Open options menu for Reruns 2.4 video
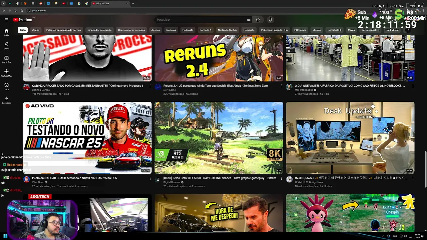The image size is (427, 240). (x=281, y=86)
